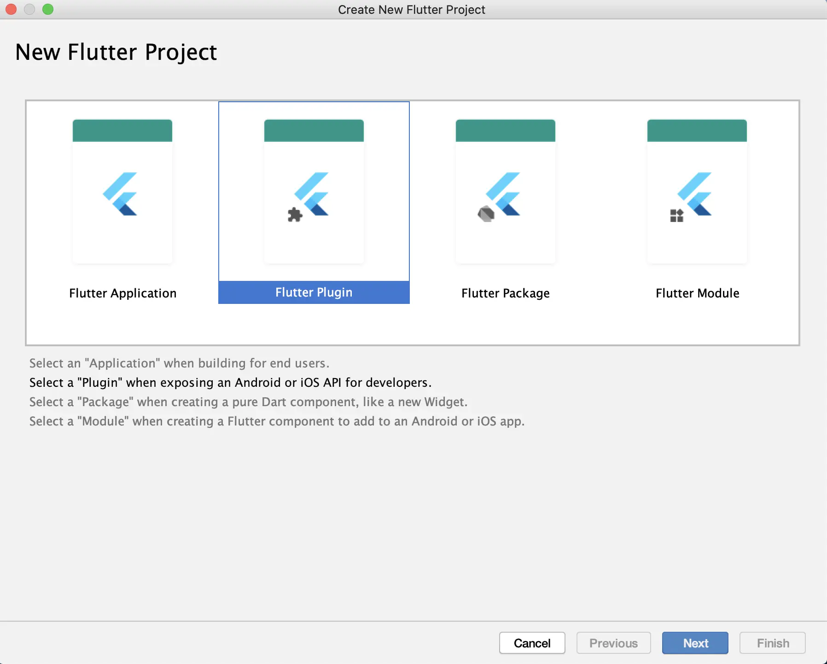
Task: Choose the Flutter Plugin project icon
Action: tap(314, 191)
